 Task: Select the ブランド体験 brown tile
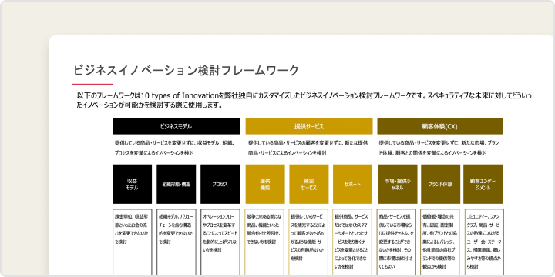coord(440,184)
